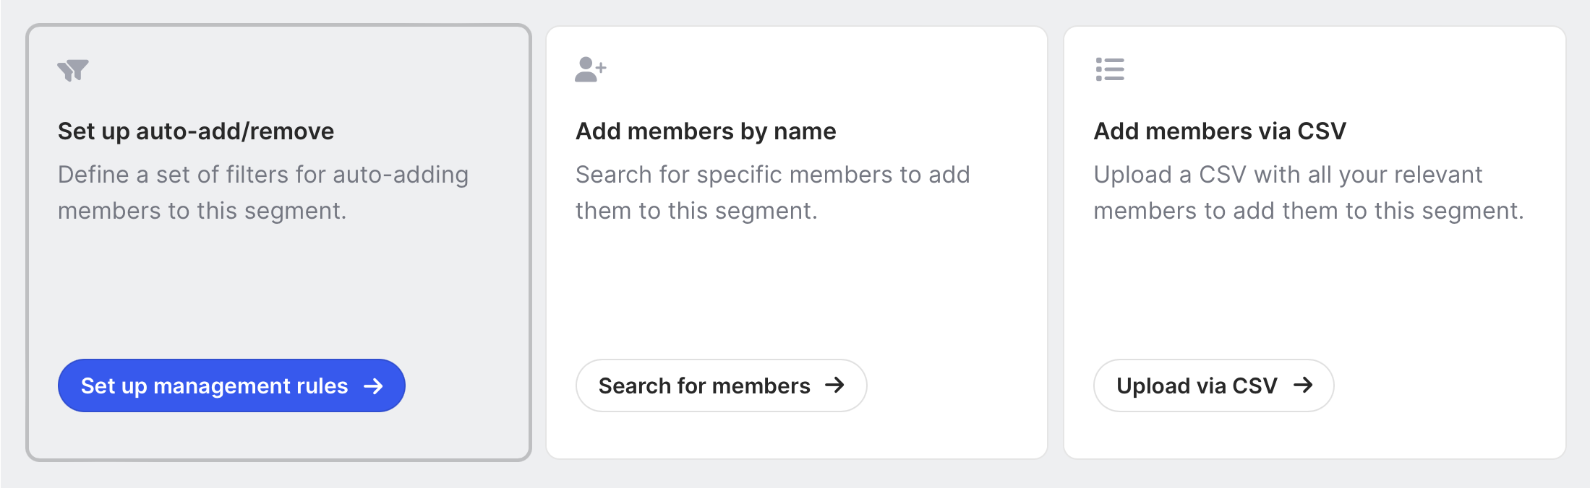Click the gray page background above the cards
The width and height of the screenshot is (1590, 488).
(795, 10)
